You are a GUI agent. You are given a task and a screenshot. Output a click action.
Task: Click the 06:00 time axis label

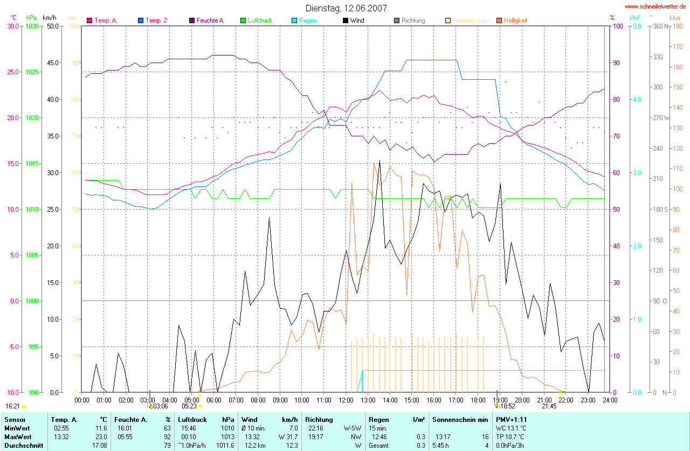(x=213, y=400)
